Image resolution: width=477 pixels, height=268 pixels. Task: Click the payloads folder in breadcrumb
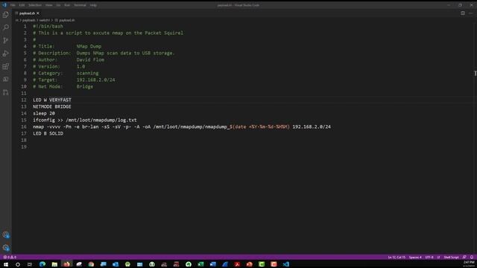[x=29, y=20]
